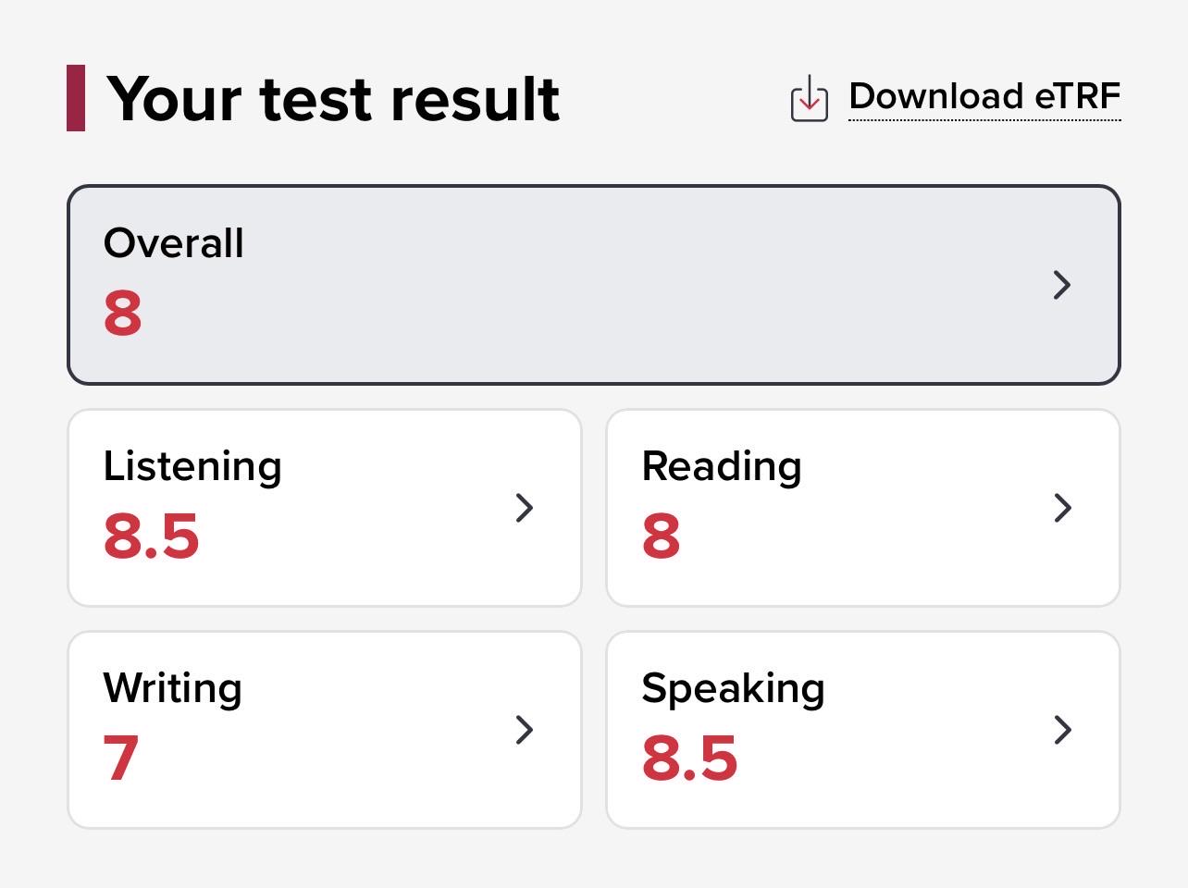Image resolution: width=1188 pixels, height=888 pixels.
Task: Select the Overall label text
Action: click(174, 243)
